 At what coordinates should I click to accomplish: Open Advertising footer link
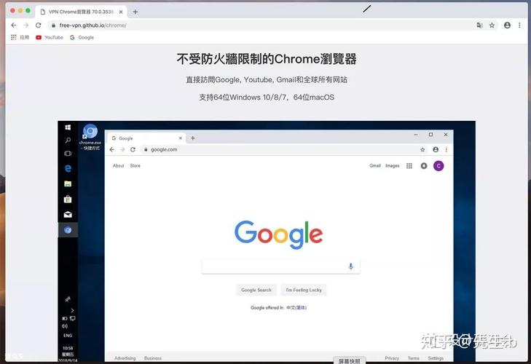125,358
